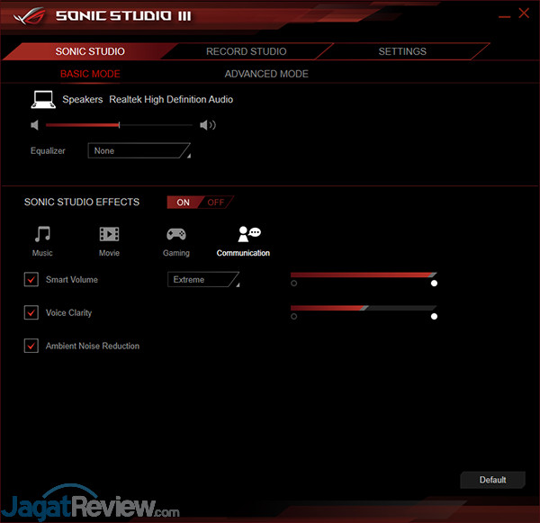Open the Equalizer dropdown showing None
The height and width of the screenshot is (523, 540).
139,150
